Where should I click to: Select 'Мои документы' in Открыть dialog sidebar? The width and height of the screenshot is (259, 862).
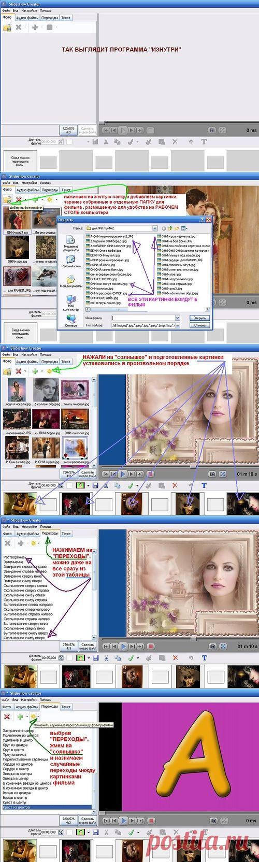(x=71, y=281)
